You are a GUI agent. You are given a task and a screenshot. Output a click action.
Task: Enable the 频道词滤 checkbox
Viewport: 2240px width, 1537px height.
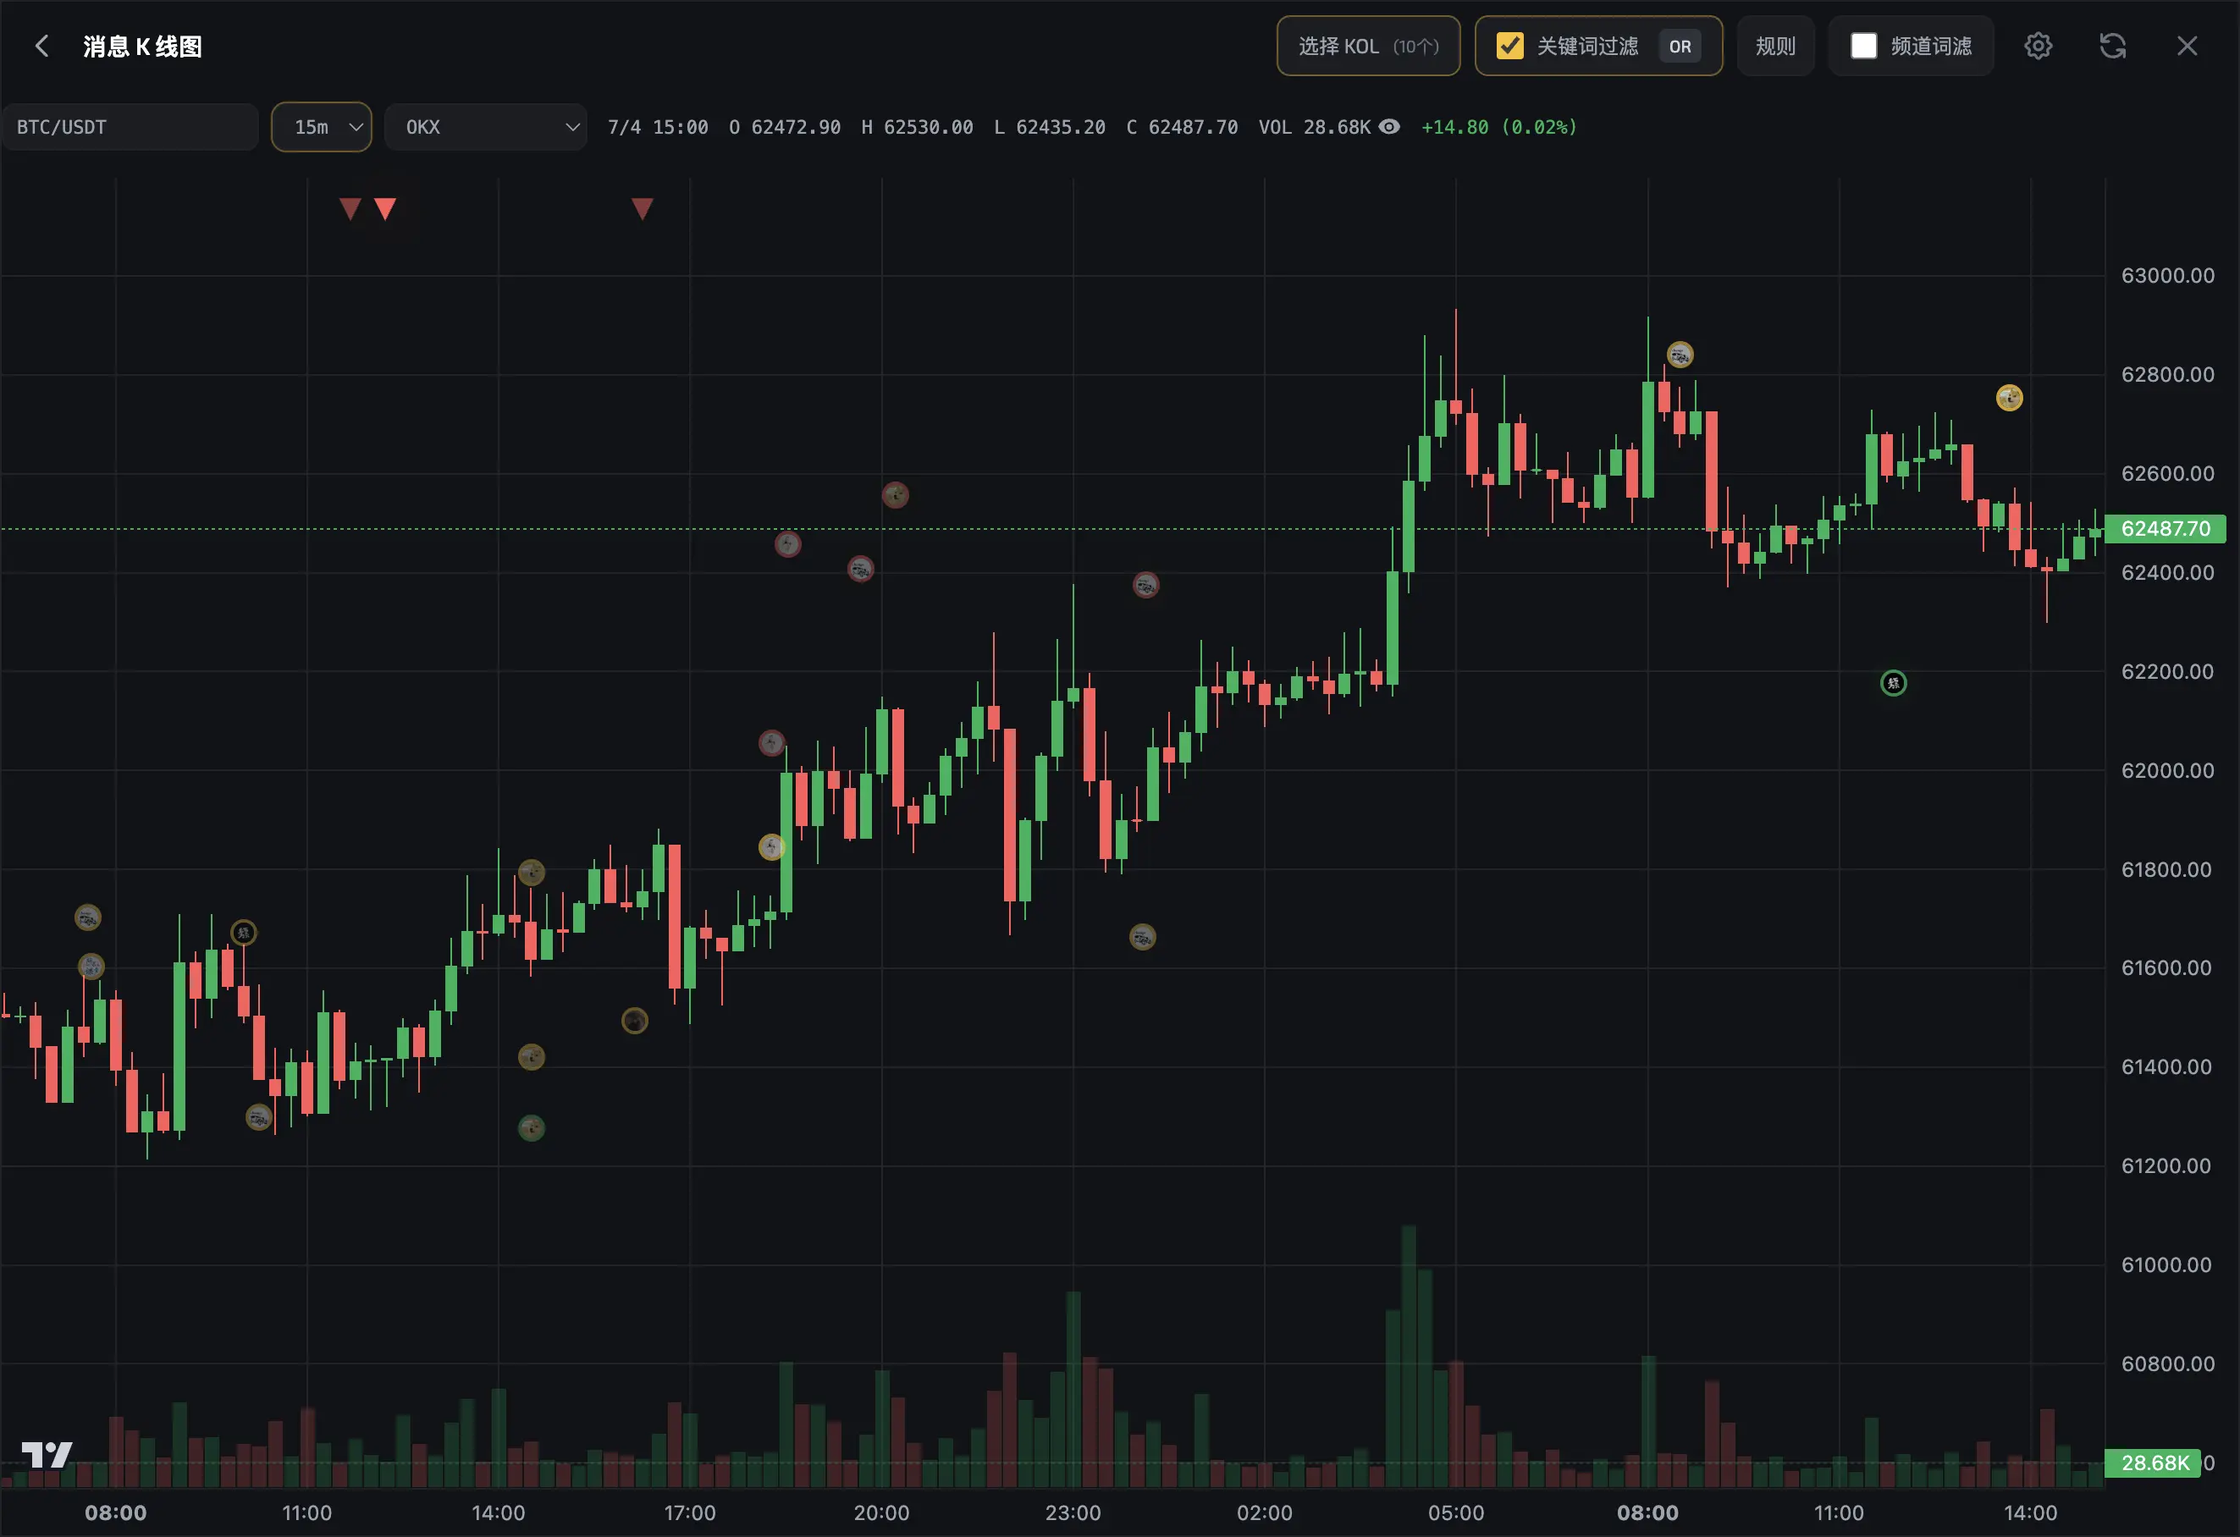click(1863, 46)
